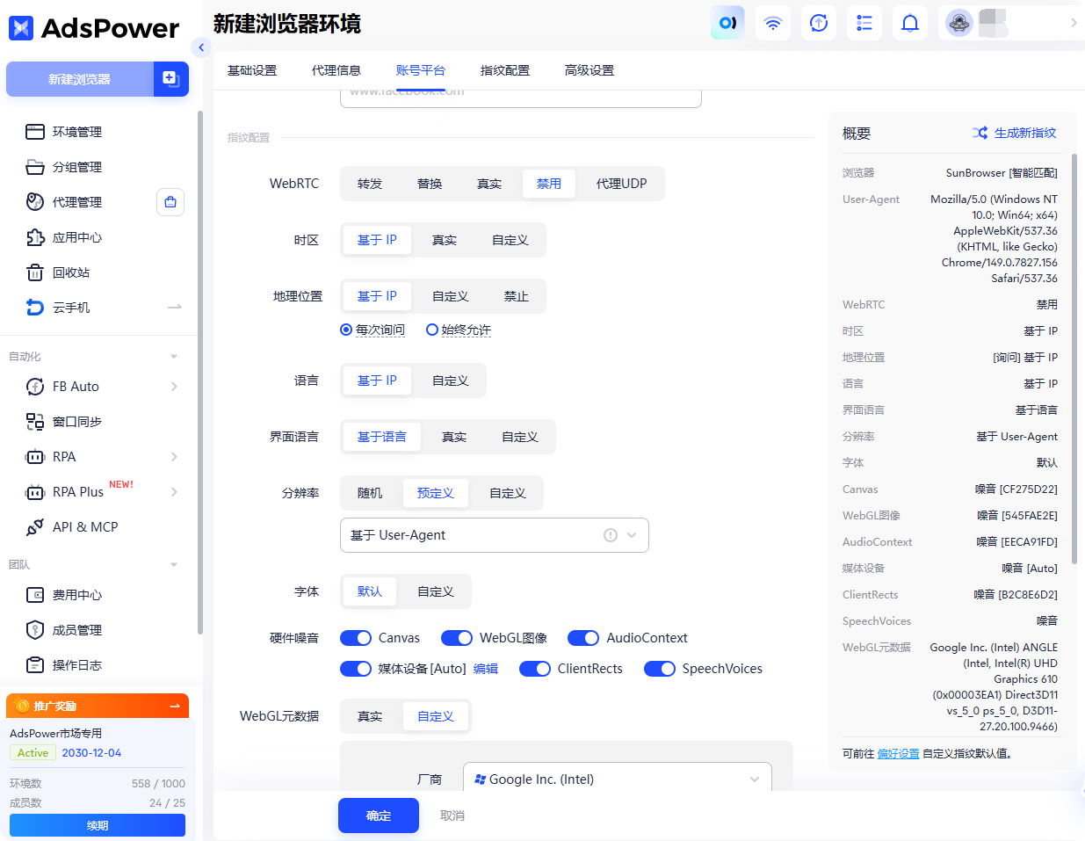Click the 确定 button
This screenshot has width=1085, height=841.
click(379, 816)
